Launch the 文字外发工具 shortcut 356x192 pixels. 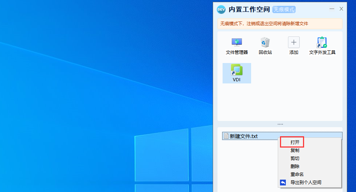[x=322, y=46]
